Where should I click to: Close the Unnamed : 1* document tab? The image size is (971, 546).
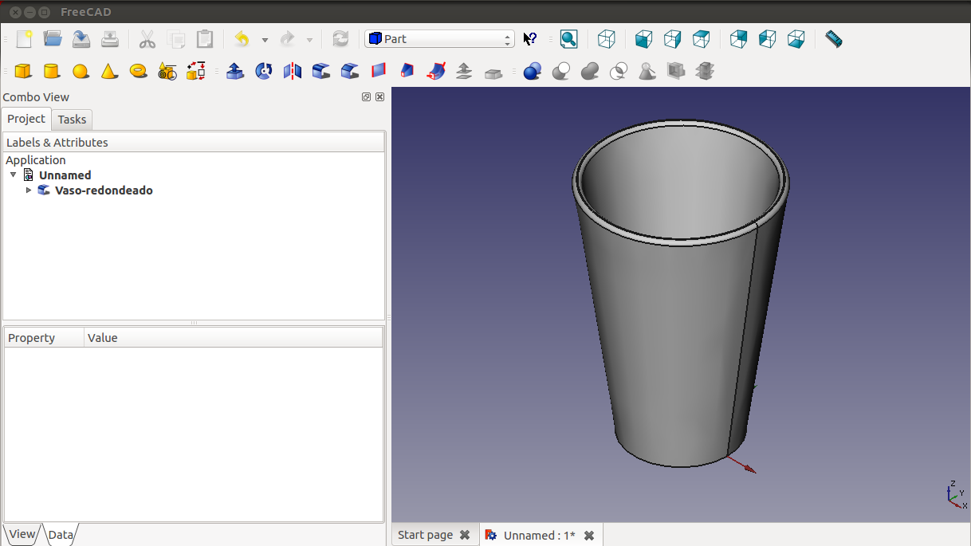coord(589,536)
